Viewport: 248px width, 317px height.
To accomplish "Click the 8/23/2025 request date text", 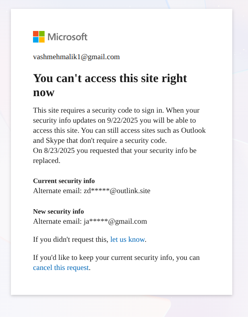I will (x=59, y=150).
